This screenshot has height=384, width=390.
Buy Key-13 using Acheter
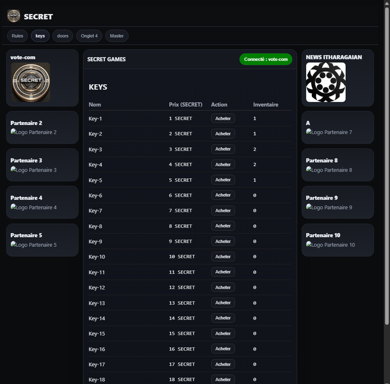(223, 303)
